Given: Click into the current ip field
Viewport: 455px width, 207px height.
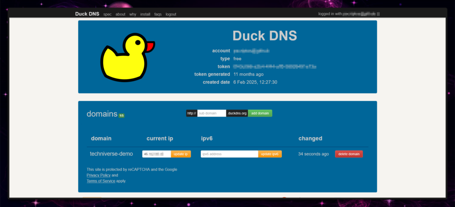Looking at the screenshot, I should pos(156,154).
